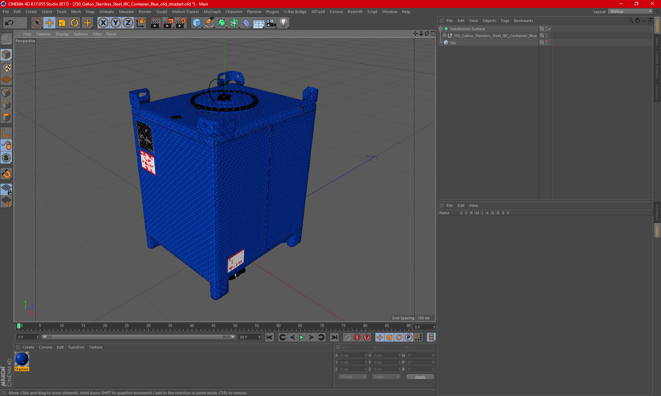The image size is (661, 396).
Task: Switch to Points mode
Action: (x=6, y=92)
